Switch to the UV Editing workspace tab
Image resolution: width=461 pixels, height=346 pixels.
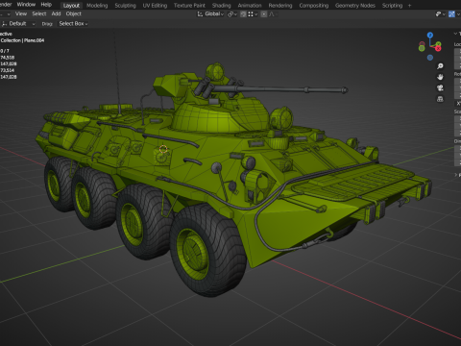point(155,6)
